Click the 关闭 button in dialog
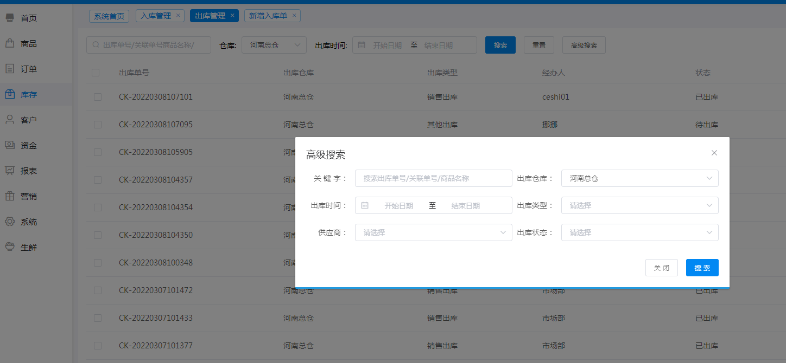The image size is (786, 363). (x=661, y=268)
